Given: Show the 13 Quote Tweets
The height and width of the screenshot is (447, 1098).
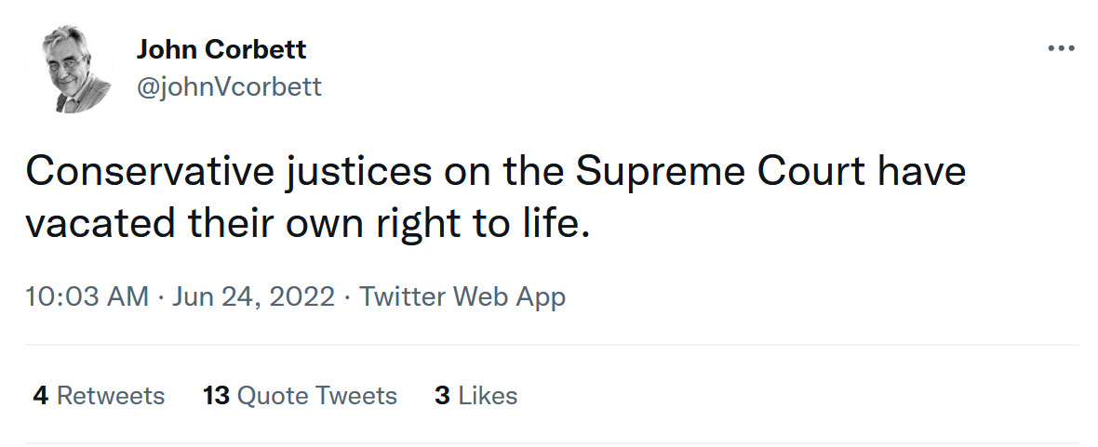Looking at the screenshot, I should (300, 395).
